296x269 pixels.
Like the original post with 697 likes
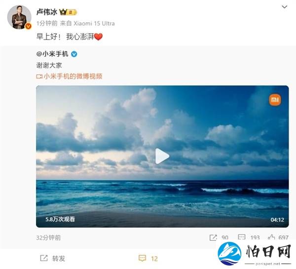click(271, 237)
